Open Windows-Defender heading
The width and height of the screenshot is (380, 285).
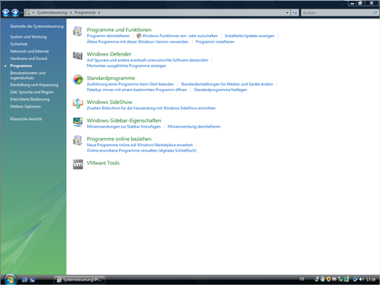109,54
